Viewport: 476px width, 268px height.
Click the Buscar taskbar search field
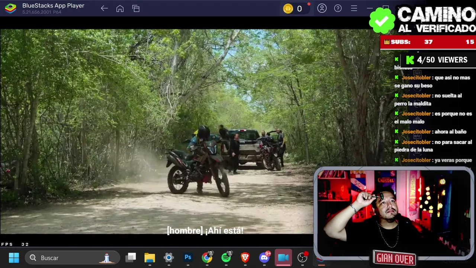click(x=73, y=258)
